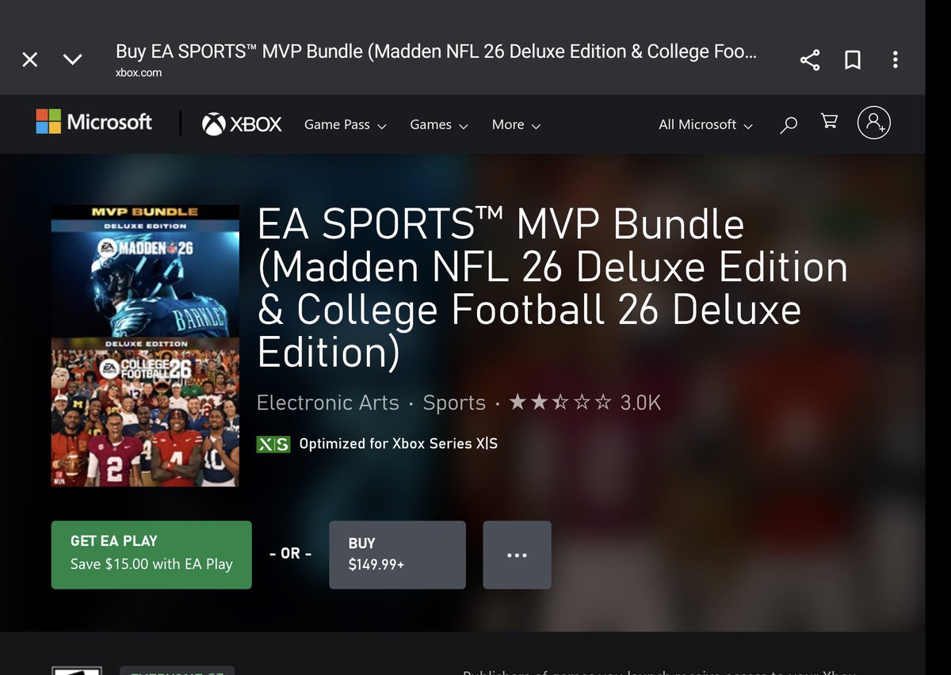Open more options ellipsis button
951x675 pixels.
[x=517, y=555]
